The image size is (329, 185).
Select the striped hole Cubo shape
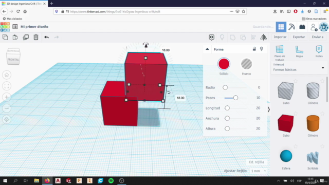pos(286,91)
